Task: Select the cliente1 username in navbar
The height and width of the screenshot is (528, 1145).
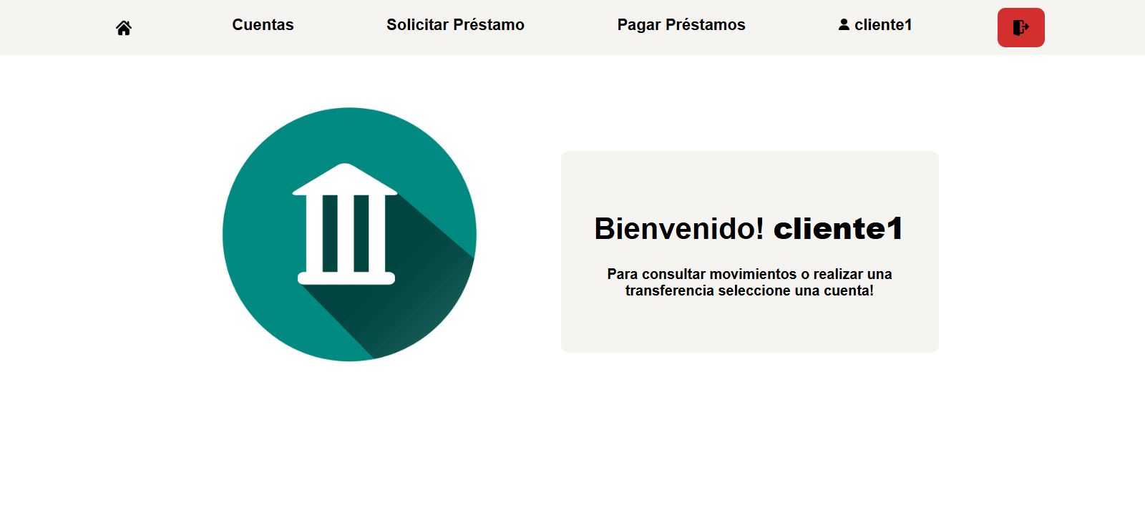Action: (883, 25)
